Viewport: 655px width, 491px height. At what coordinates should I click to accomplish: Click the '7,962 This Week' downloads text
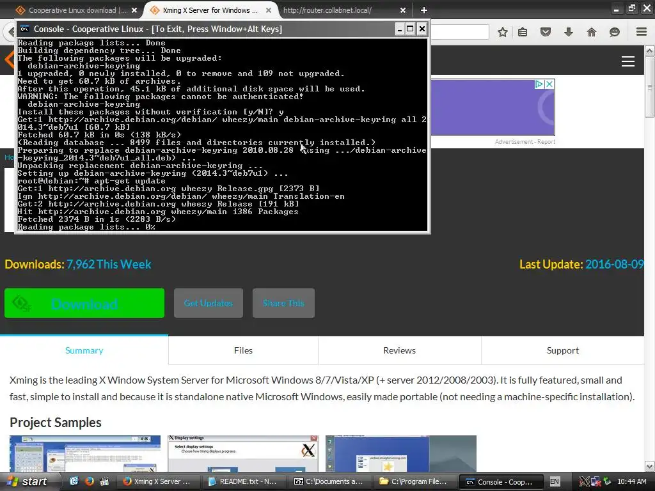tap(109, 264)
